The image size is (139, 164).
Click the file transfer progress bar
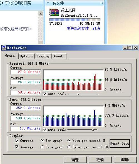(75, 20)
